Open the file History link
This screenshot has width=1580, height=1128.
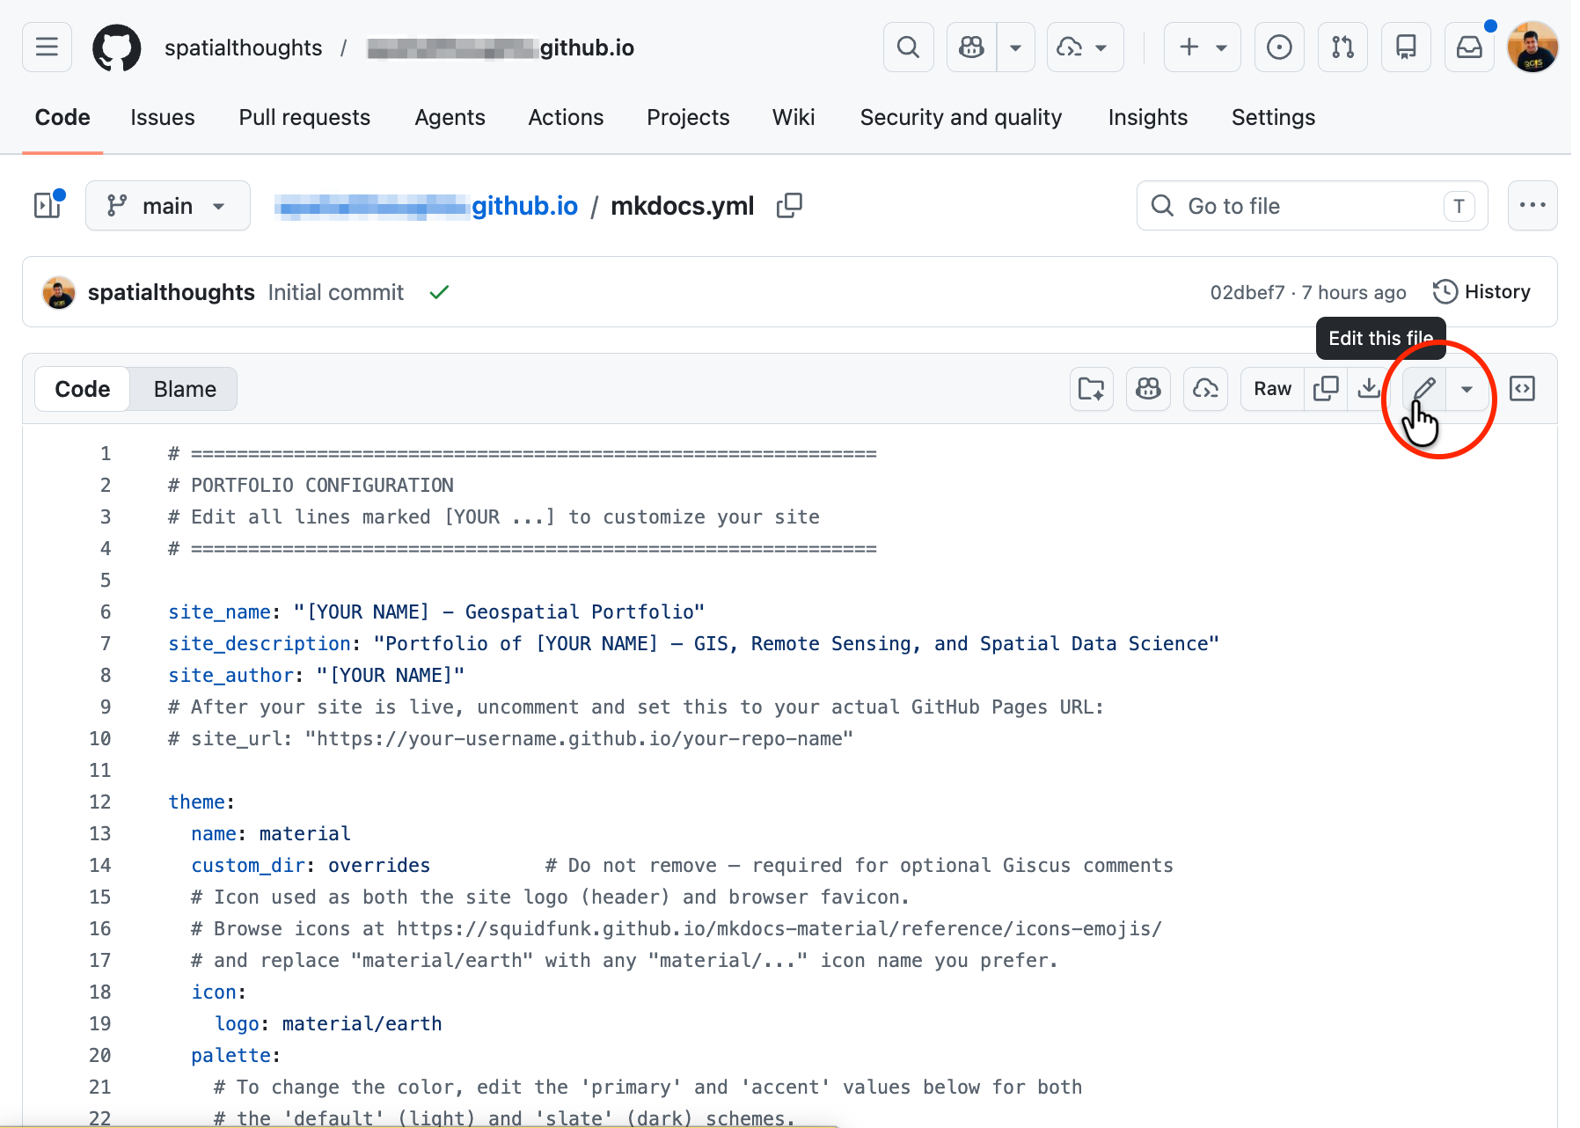click(1482, 292)
